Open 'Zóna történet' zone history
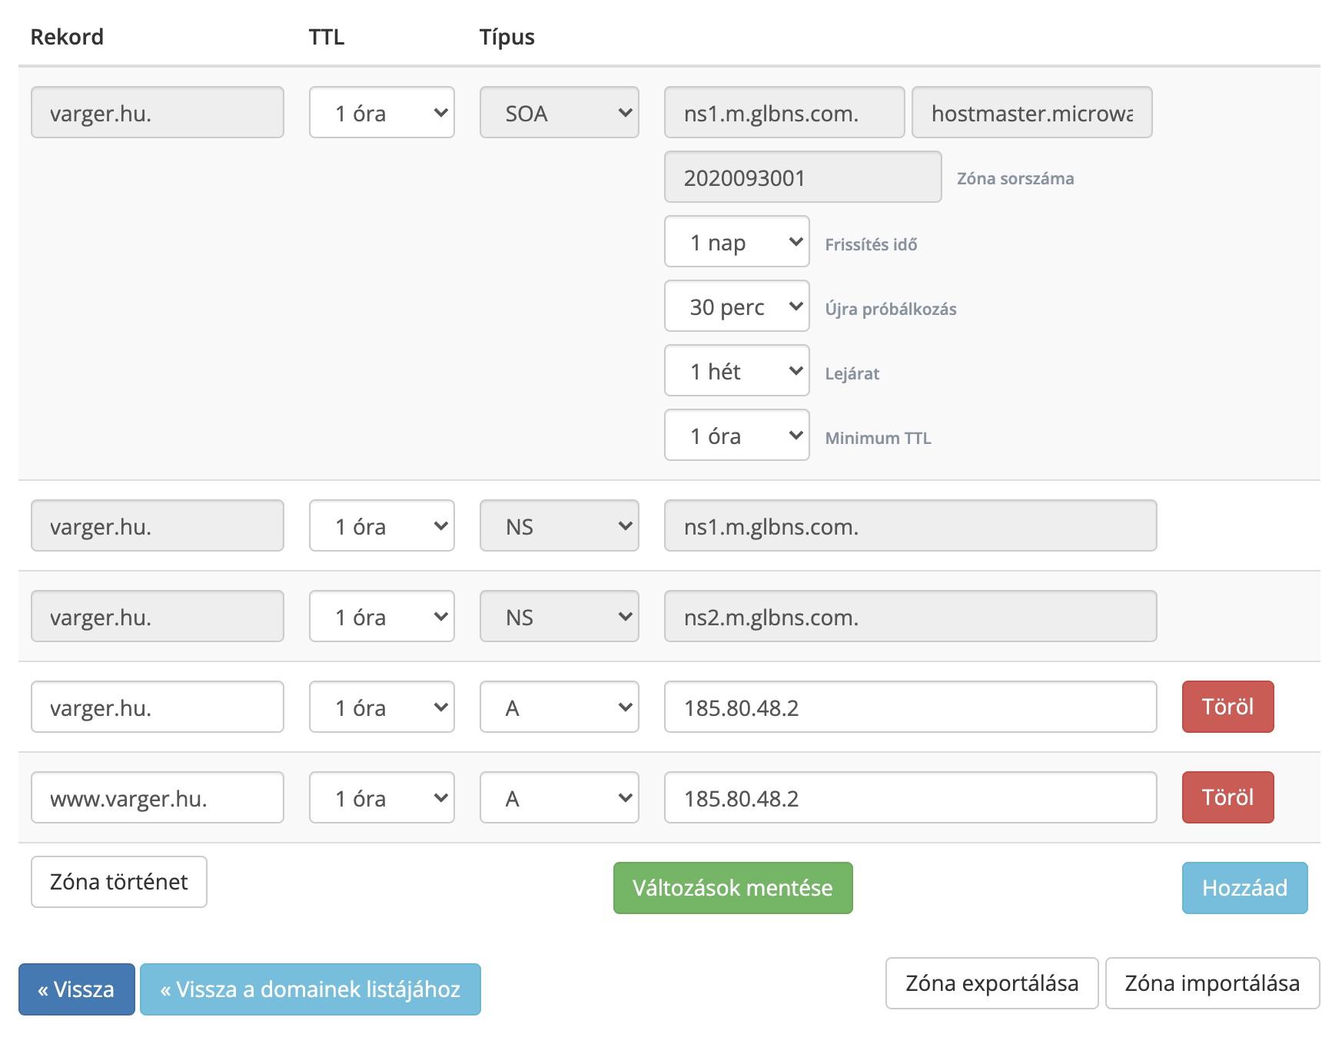The height and width of the screenshot is (1037, 1342). point(119,882)
